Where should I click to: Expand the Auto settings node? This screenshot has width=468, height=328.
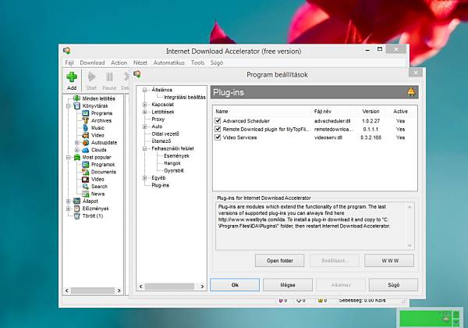[145, 127]
